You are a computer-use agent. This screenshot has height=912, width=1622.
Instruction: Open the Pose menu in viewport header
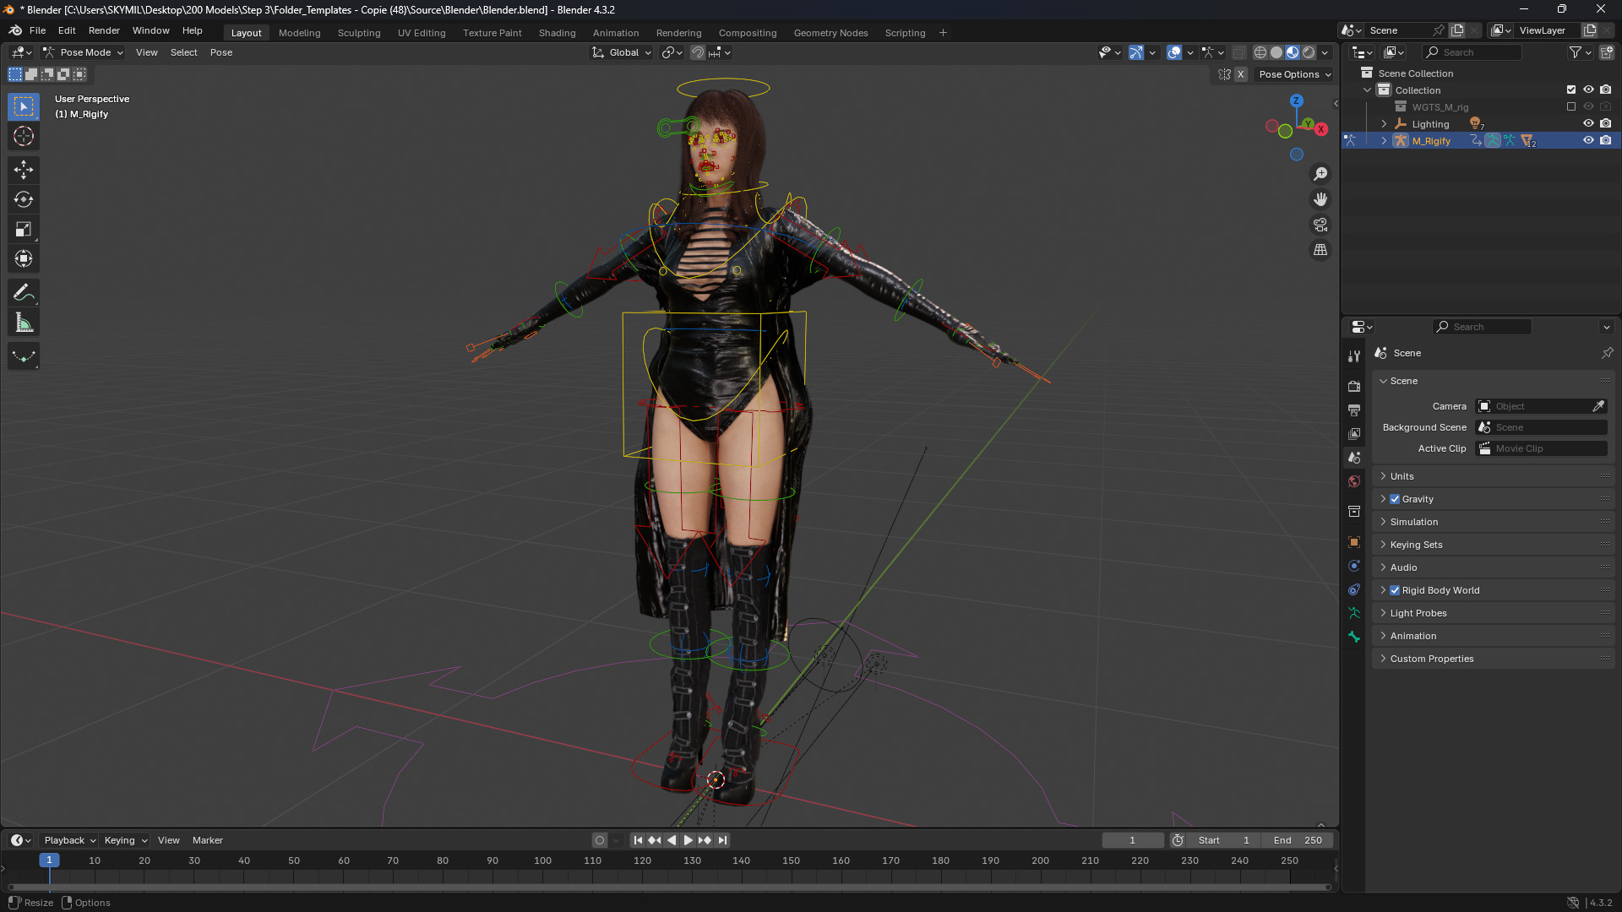(x=221, y=52)
